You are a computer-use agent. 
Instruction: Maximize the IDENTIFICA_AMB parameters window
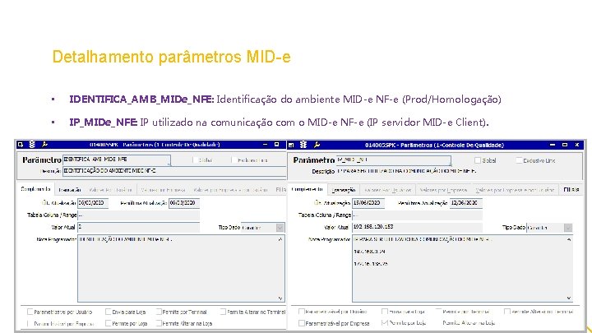(277, 145)
